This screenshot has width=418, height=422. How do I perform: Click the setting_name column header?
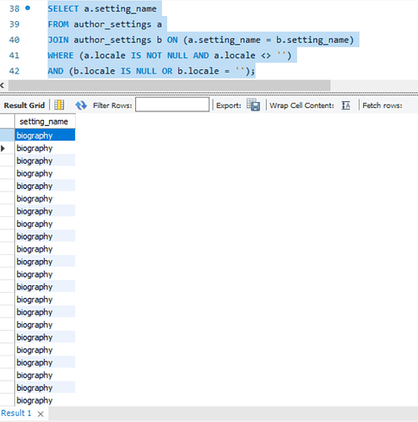tap(45, 122)
